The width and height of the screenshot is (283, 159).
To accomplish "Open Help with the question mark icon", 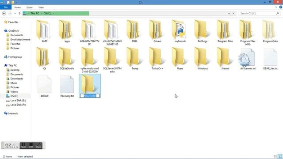I will click(281, 7).
